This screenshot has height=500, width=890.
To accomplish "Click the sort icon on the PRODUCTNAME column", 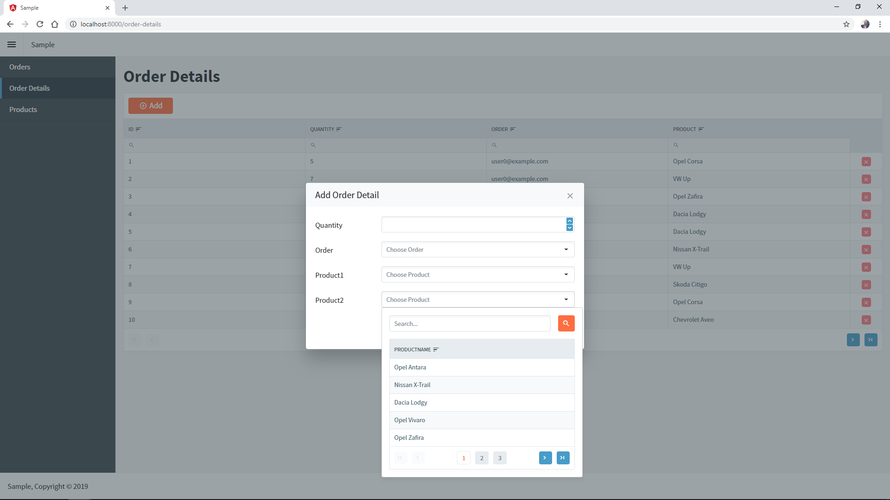I will tap(436, 350).
